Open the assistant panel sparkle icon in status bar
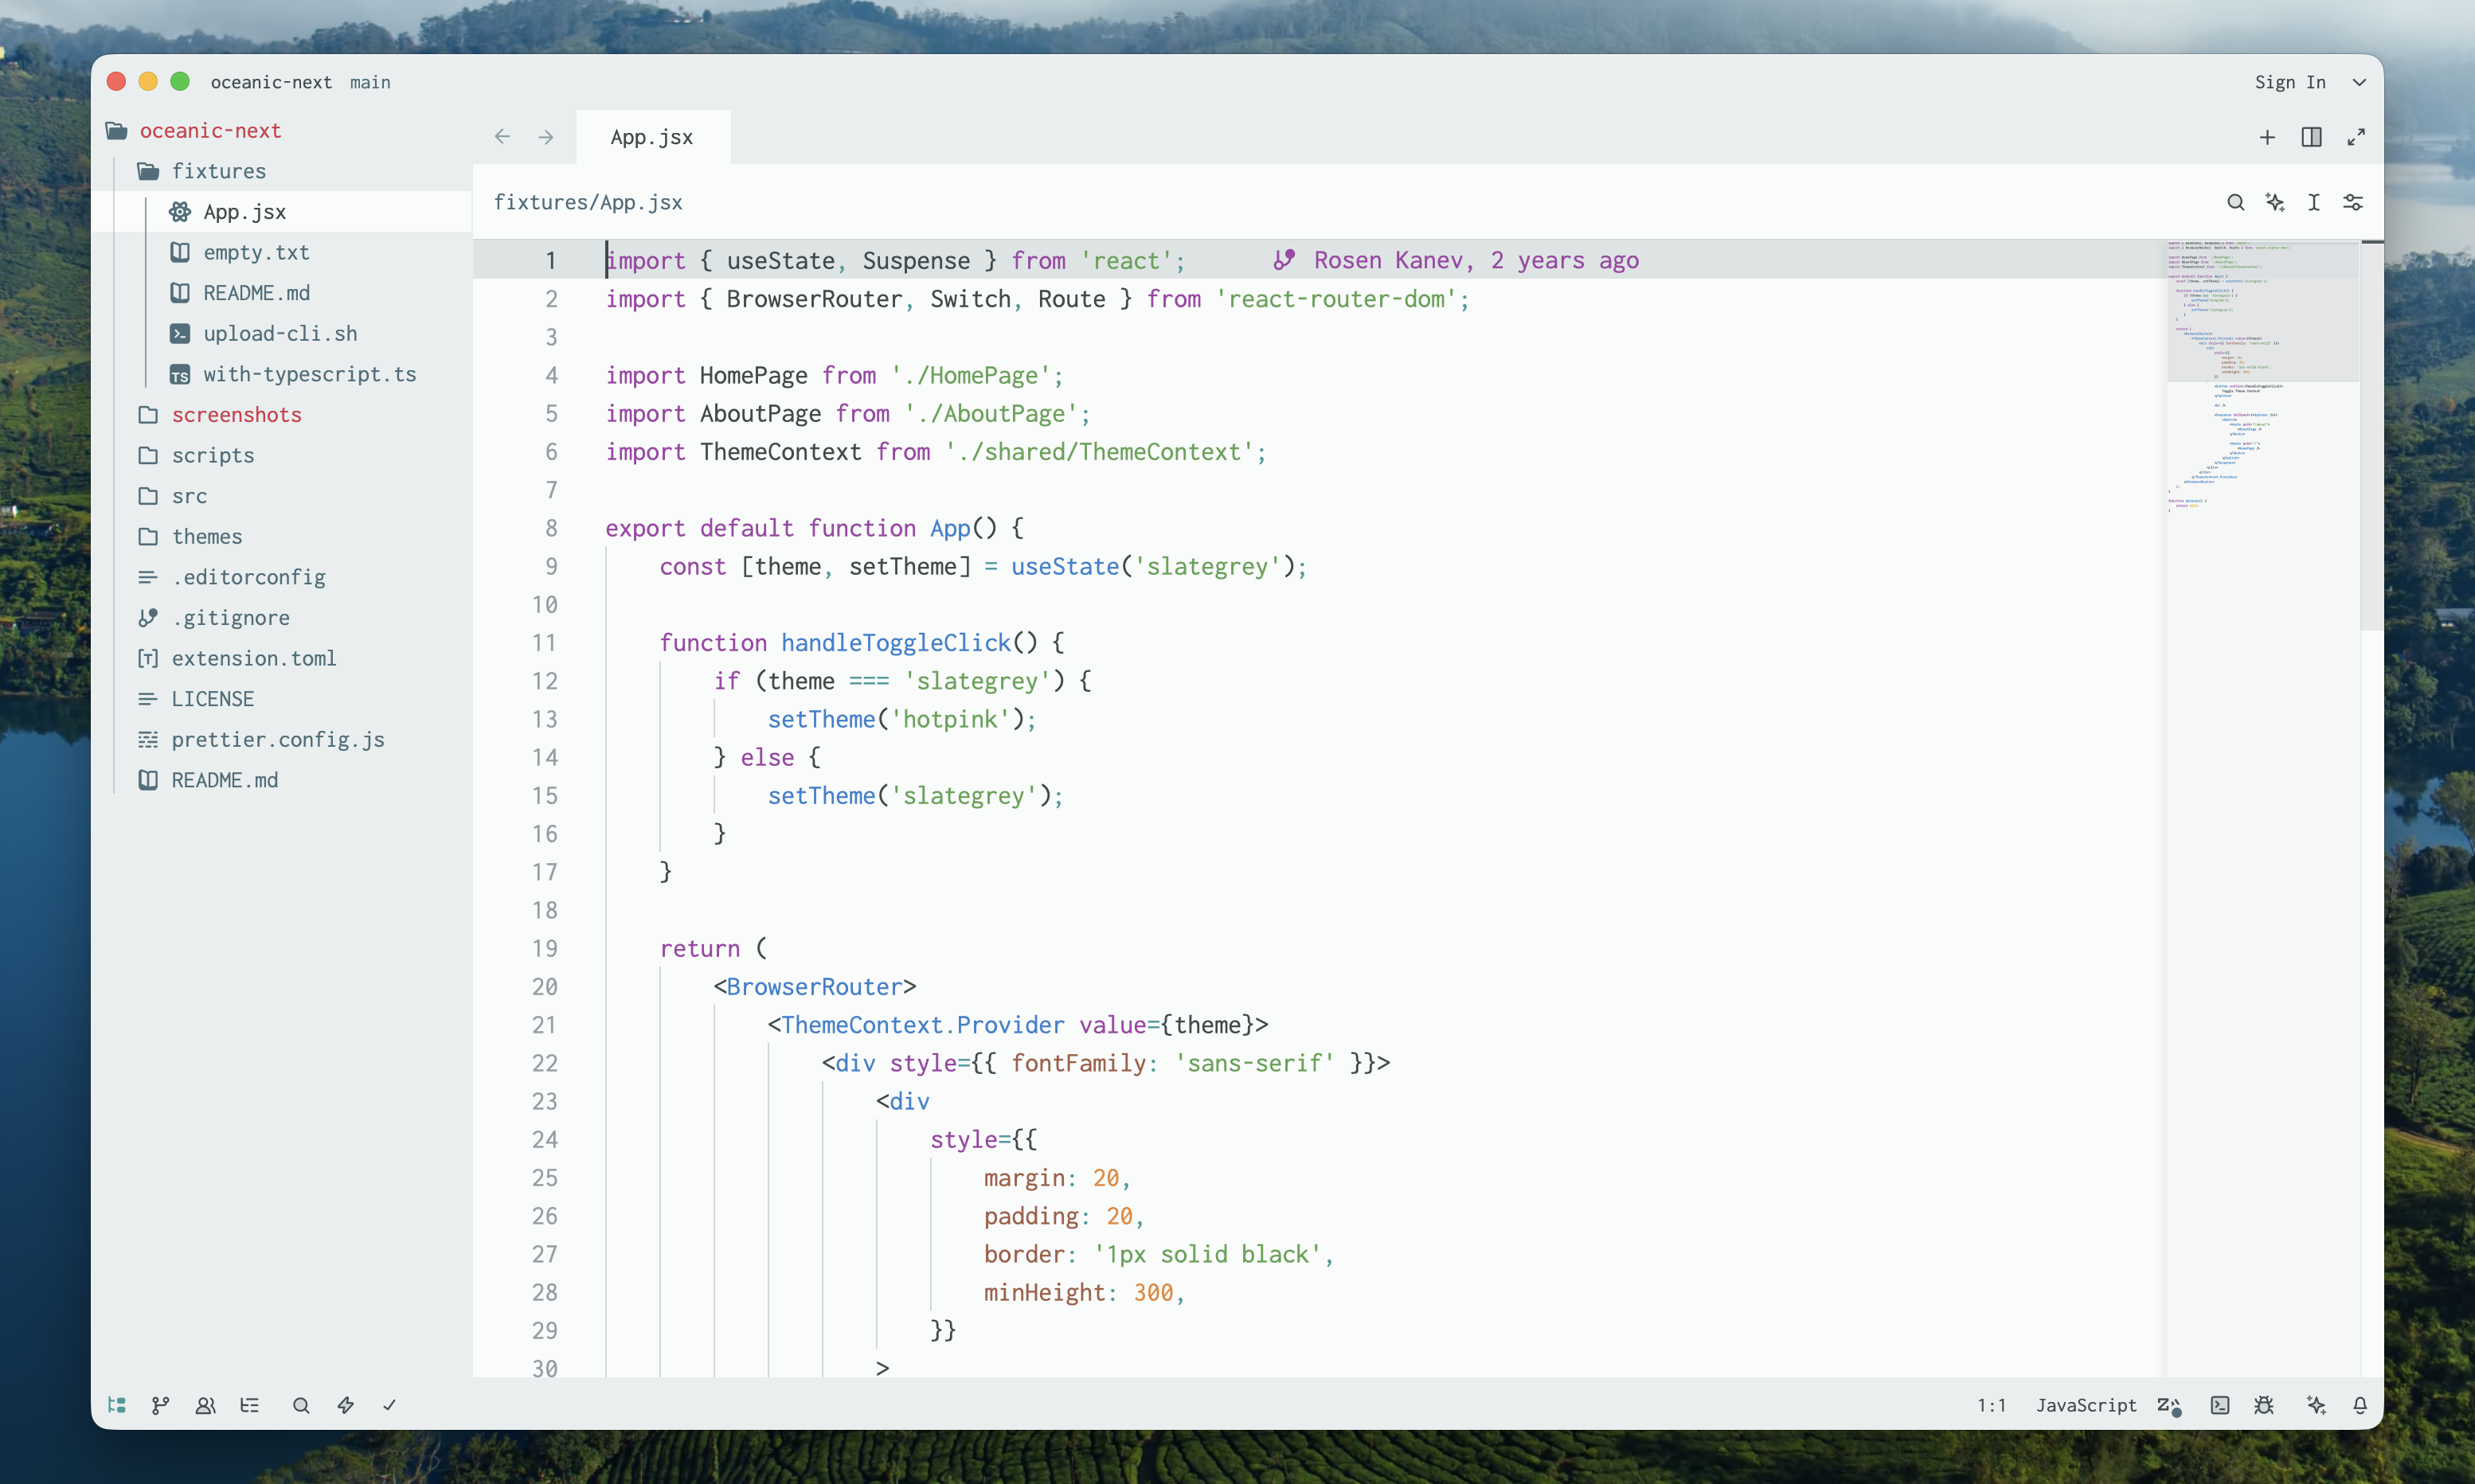Image resolution: width=2475 pixels, height=1484 pixels. (2316, 1405)
